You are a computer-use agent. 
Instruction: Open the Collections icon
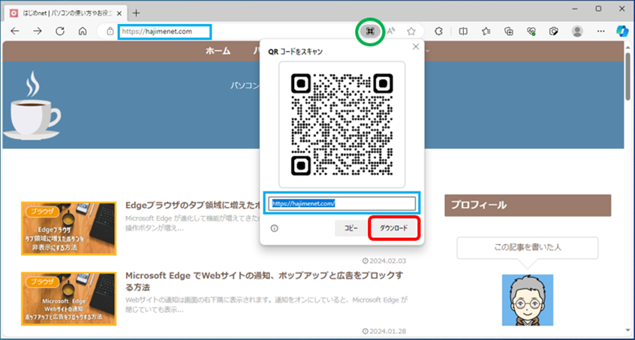click(x=509, y=32)
